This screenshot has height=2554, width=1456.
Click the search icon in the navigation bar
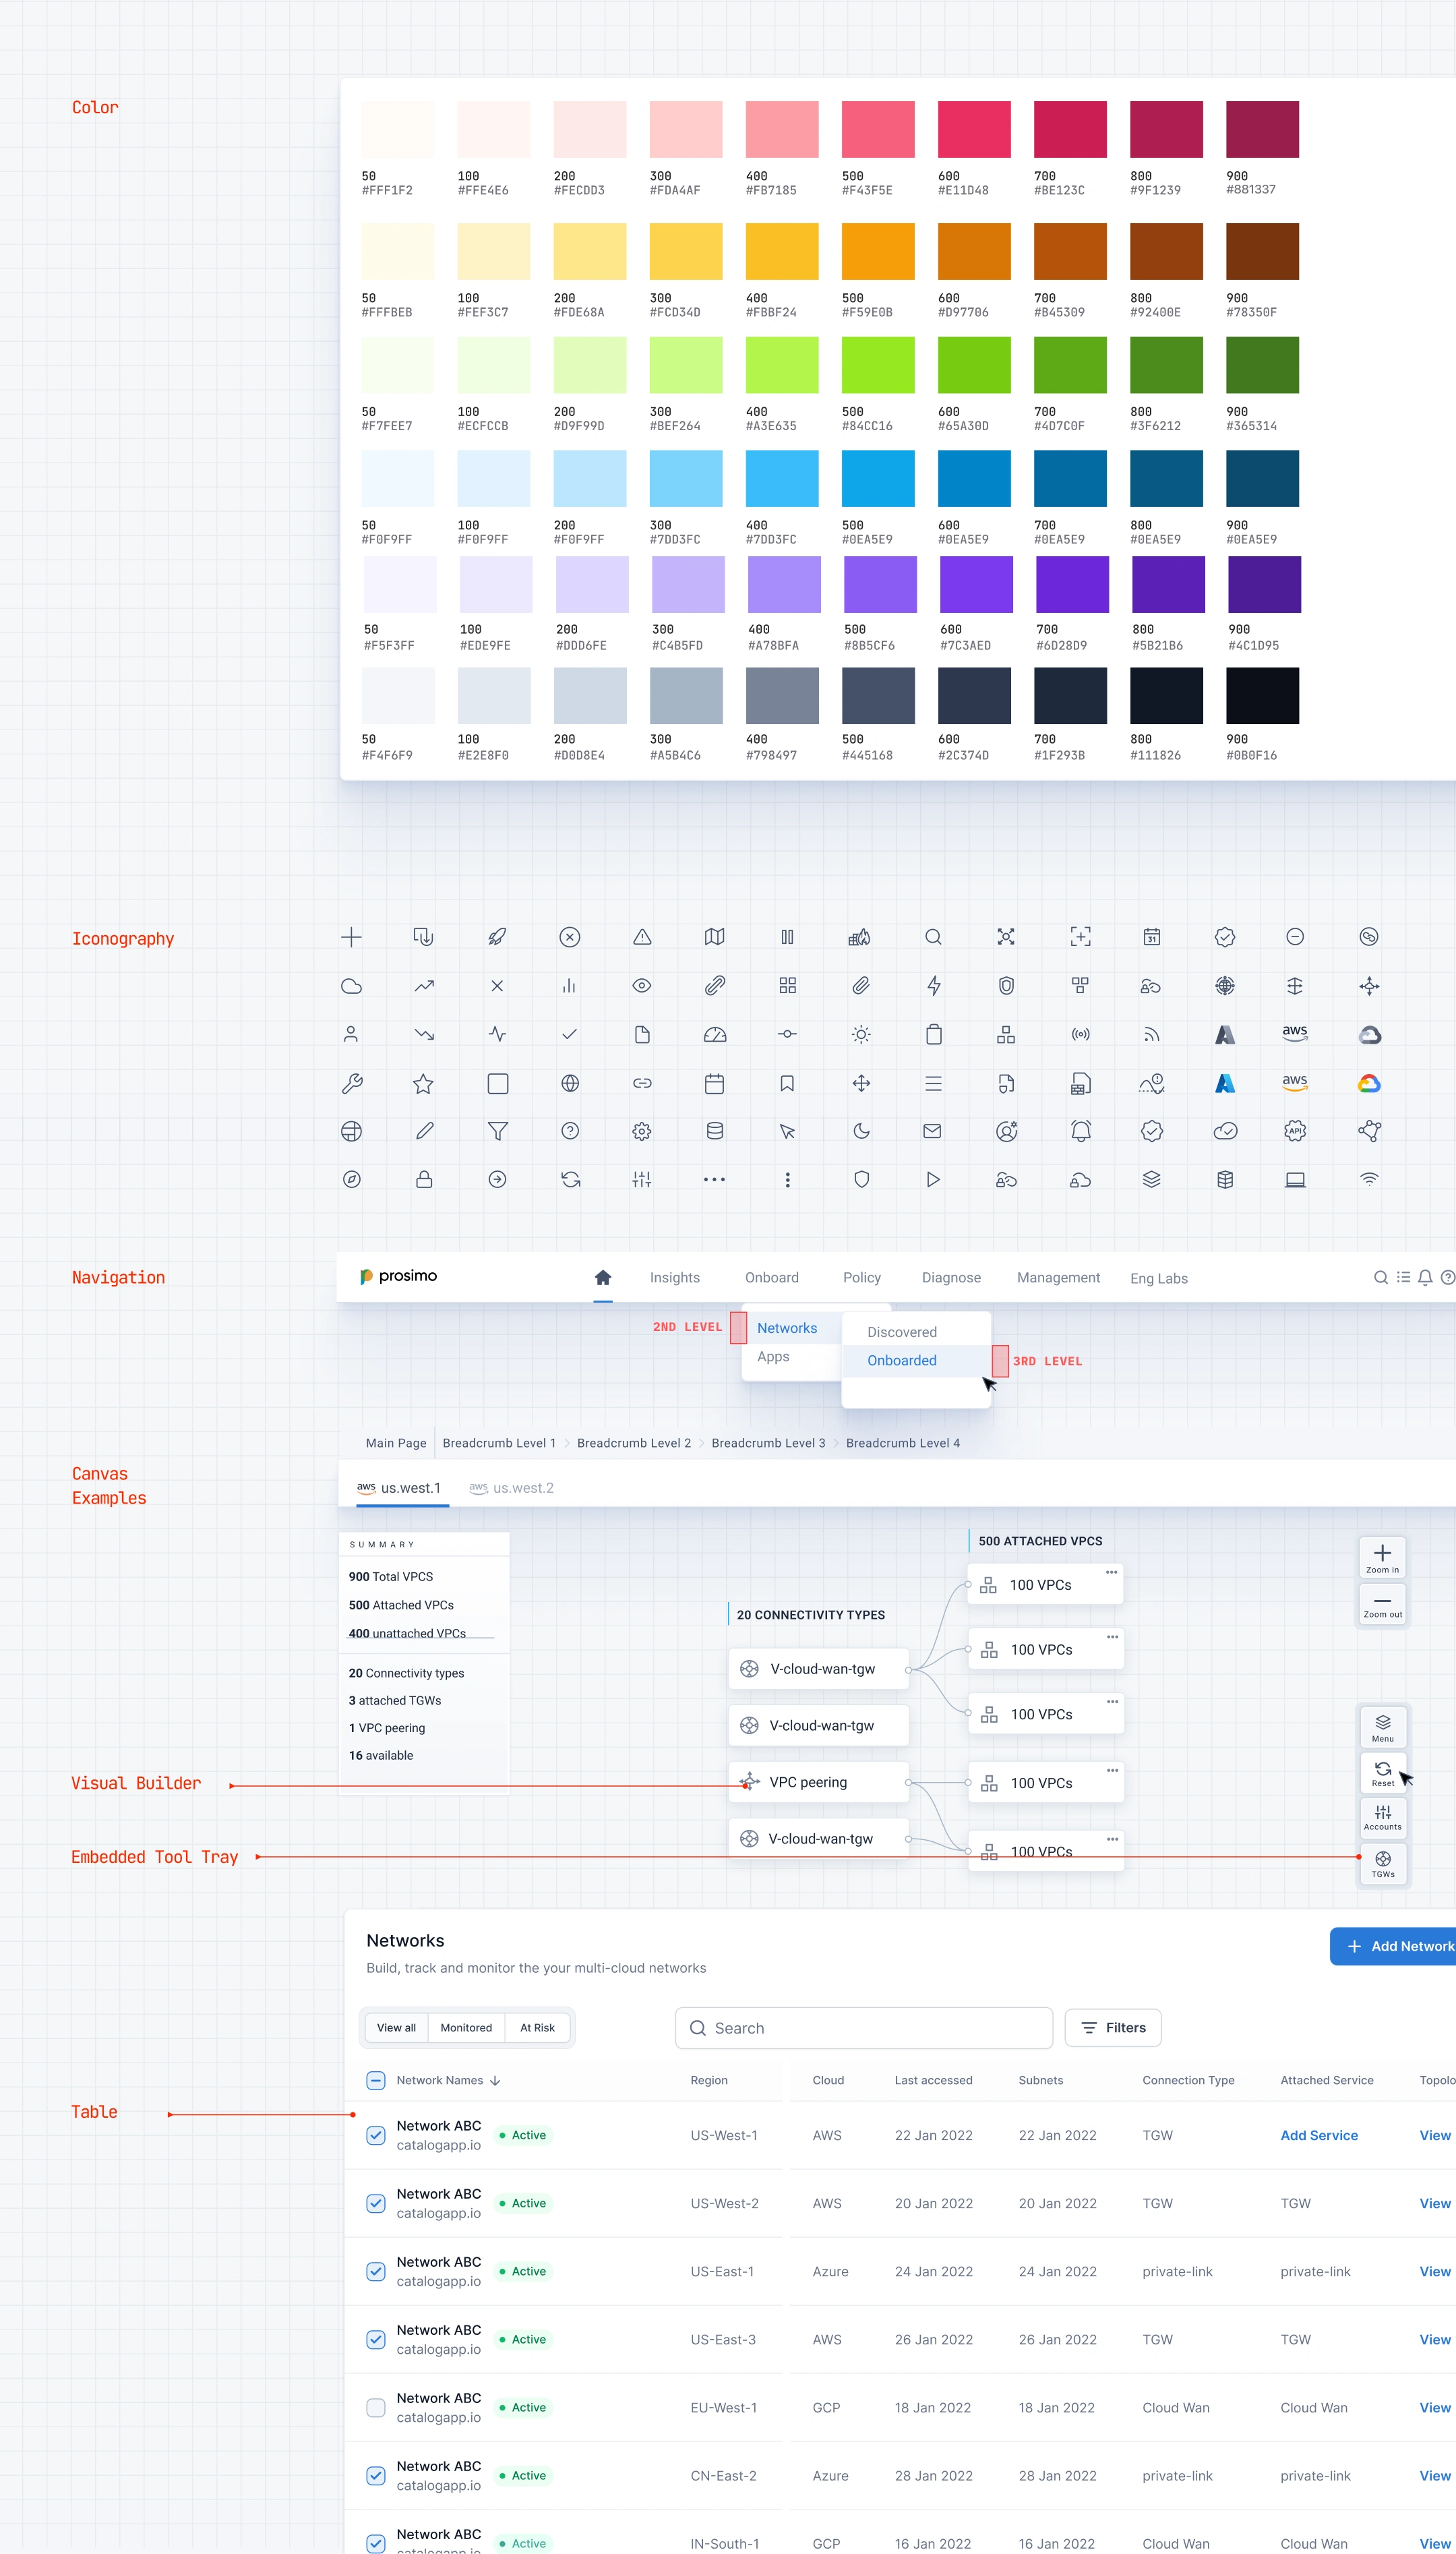coord(1380,1277)
